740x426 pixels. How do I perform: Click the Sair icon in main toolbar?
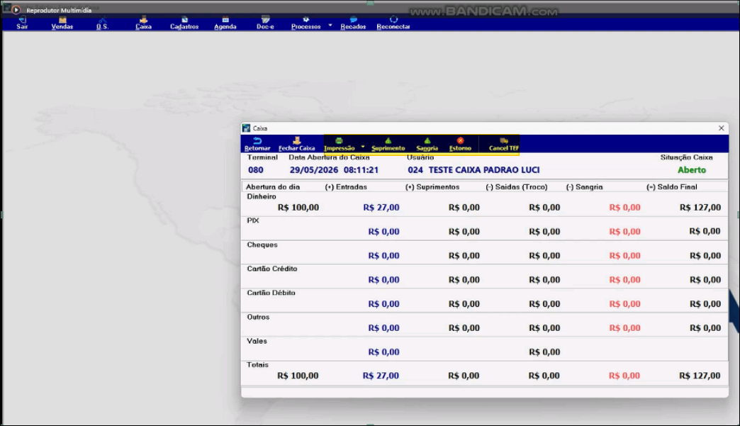22,19
